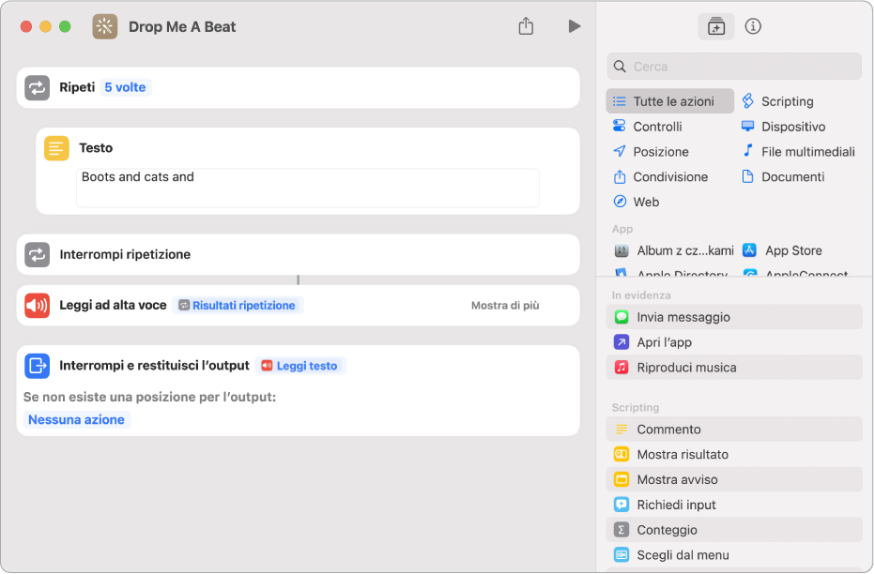This screenshot has width=874, height=574.
Task: Click the Interrompi e restituisci l'output label
Action: coord(154,366)
